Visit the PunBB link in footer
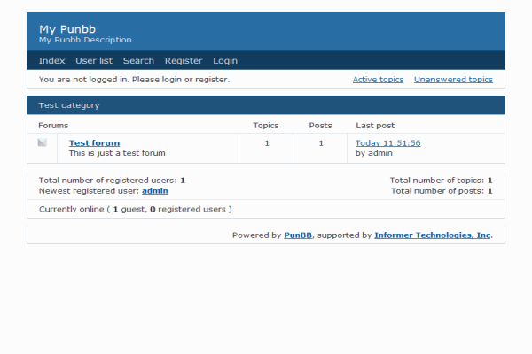The image size is (532, 354). click(298, 235)
